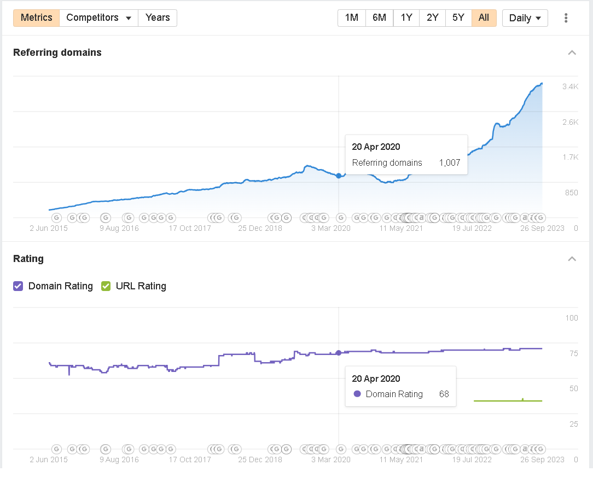Open the three-dot more options menu
This screenshot has height=477, width=593.
pyautogui.click(x=566, y=18)
